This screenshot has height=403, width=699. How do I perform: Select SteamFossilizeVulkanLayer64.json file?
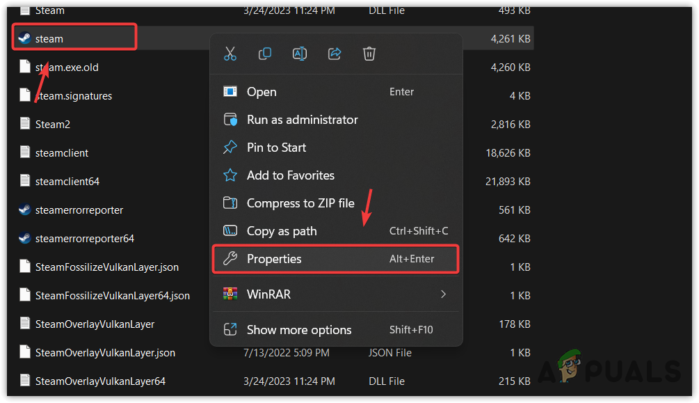pyautogui.click(x=113, y=296)
